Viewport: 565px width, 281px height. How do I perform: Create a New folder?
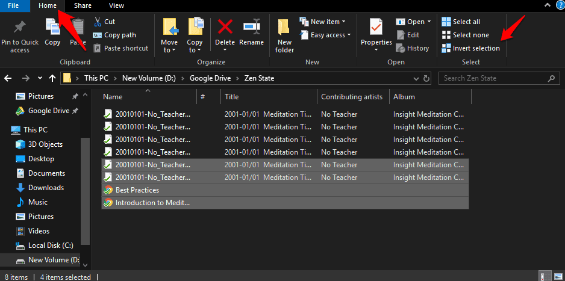(284, 36)
